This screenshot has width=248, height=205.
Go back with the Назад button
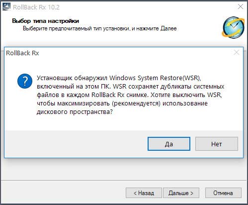(x=144, y=193)
